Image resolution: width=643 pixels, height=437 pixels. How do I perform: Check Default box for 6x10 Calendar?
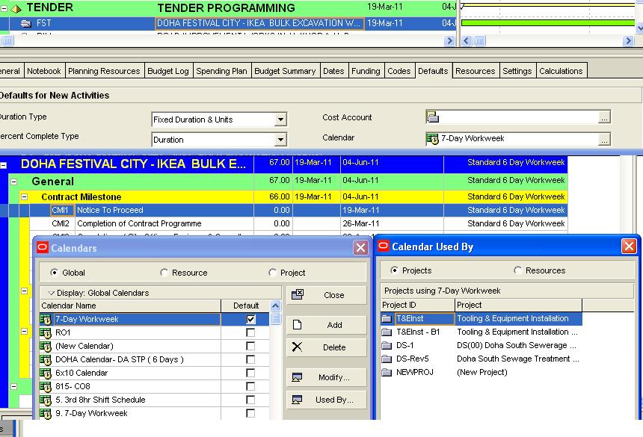pyautogui.click(x=250, y=373)
